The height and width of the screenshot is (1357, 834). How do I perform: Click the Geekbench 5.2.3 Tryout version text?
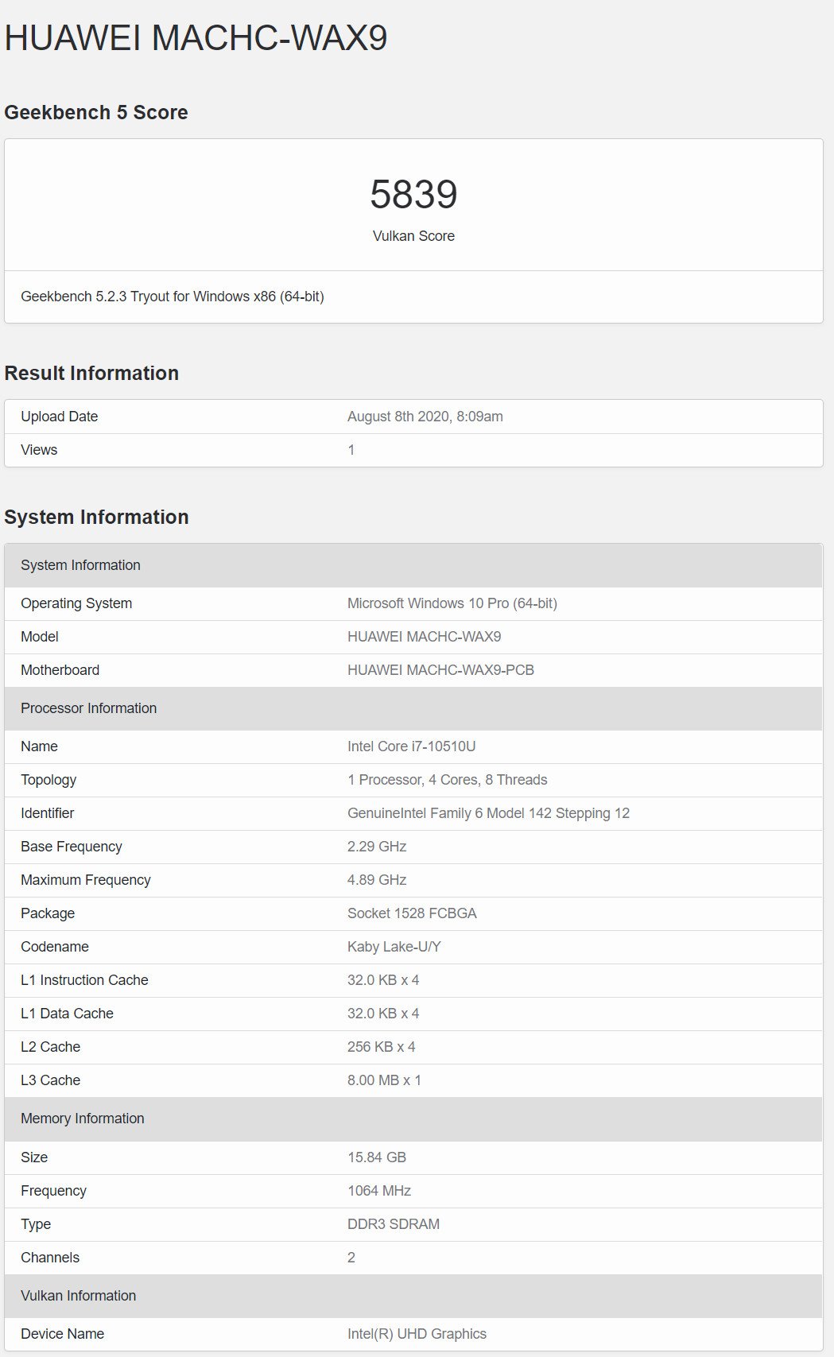coord(173,297)
